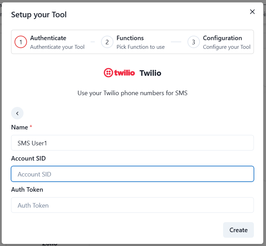Focus the Account SID input field
The height and width of the screenshot is (246, 266).
click(x=132, y=174)
